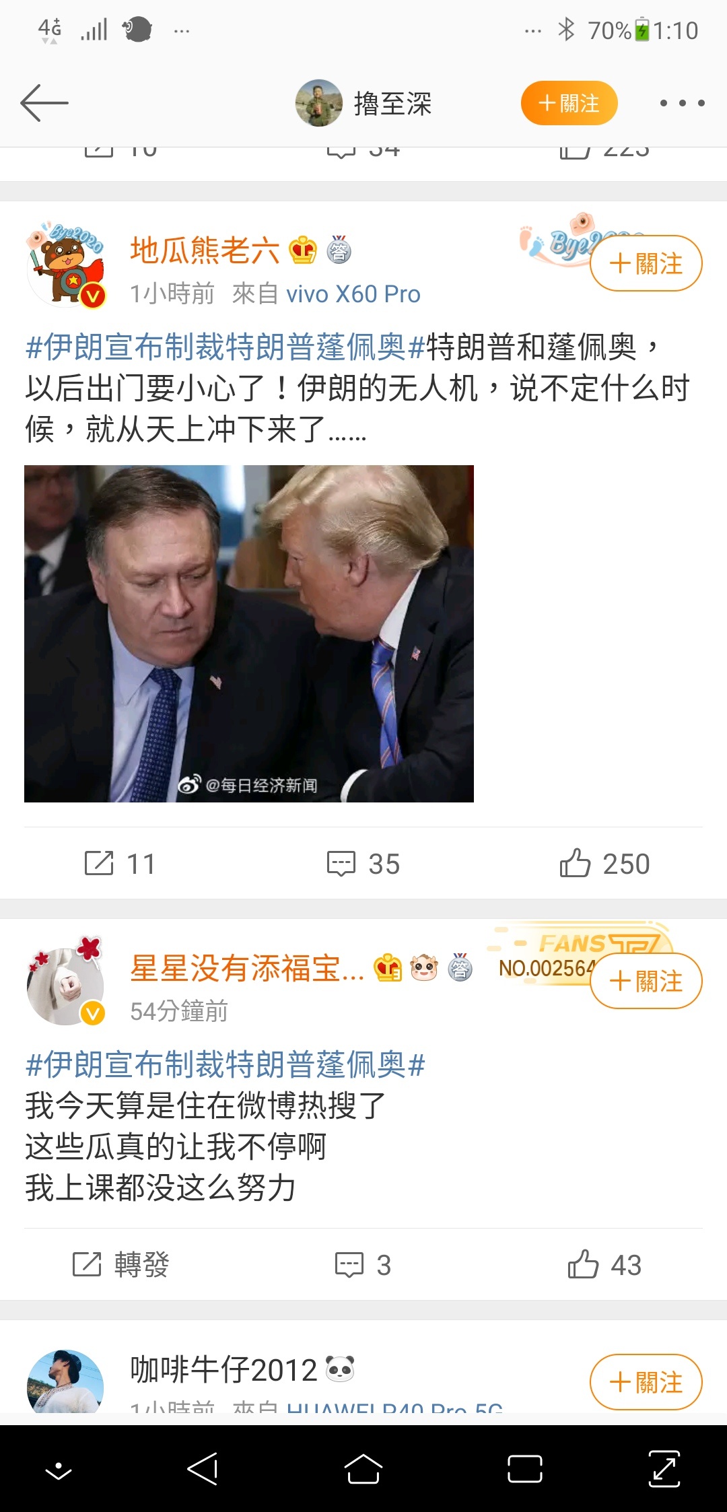Collapse the navigation bar with down chevron

(x=59, y=1470)
